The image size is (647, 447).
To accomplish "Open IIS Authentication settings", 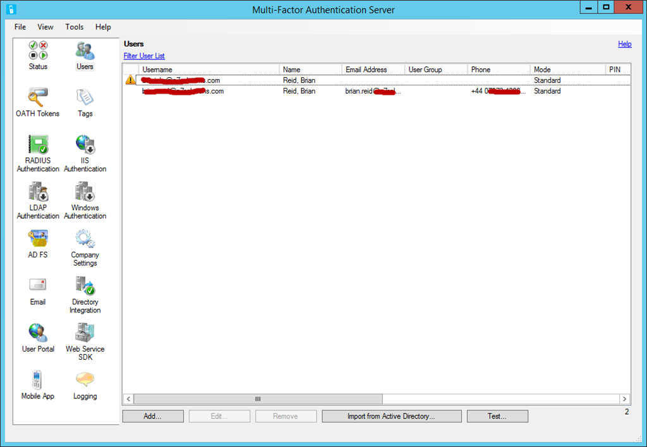I will tap(85, 154).
